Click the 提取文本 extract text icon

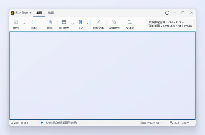98,22
